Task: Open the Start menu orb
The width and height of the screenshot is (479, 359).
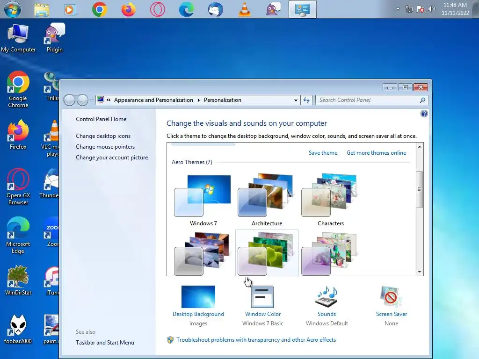Action: pos(13,9)
